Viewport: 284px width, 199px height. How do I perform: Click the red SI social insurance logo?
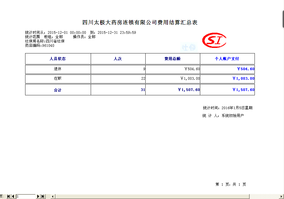(x=214, y=40)
